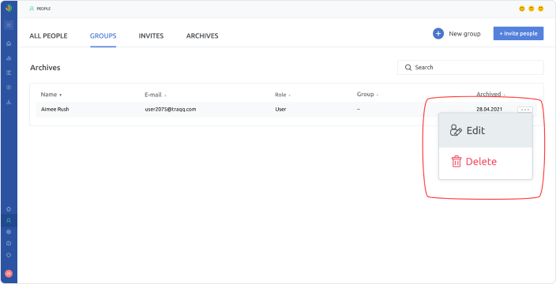Switch to the ALL PEOPLE tab

[48, 35]
